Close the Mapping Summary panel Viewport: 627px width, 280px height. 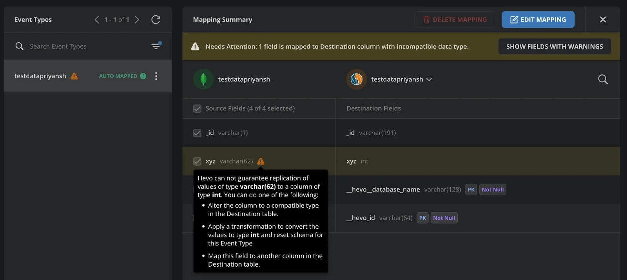[603, 20]
